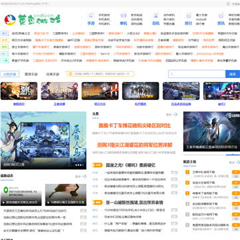
Task: Open the 剑网3指尖江湖 carousel banner
Action: tap(43, 141)
